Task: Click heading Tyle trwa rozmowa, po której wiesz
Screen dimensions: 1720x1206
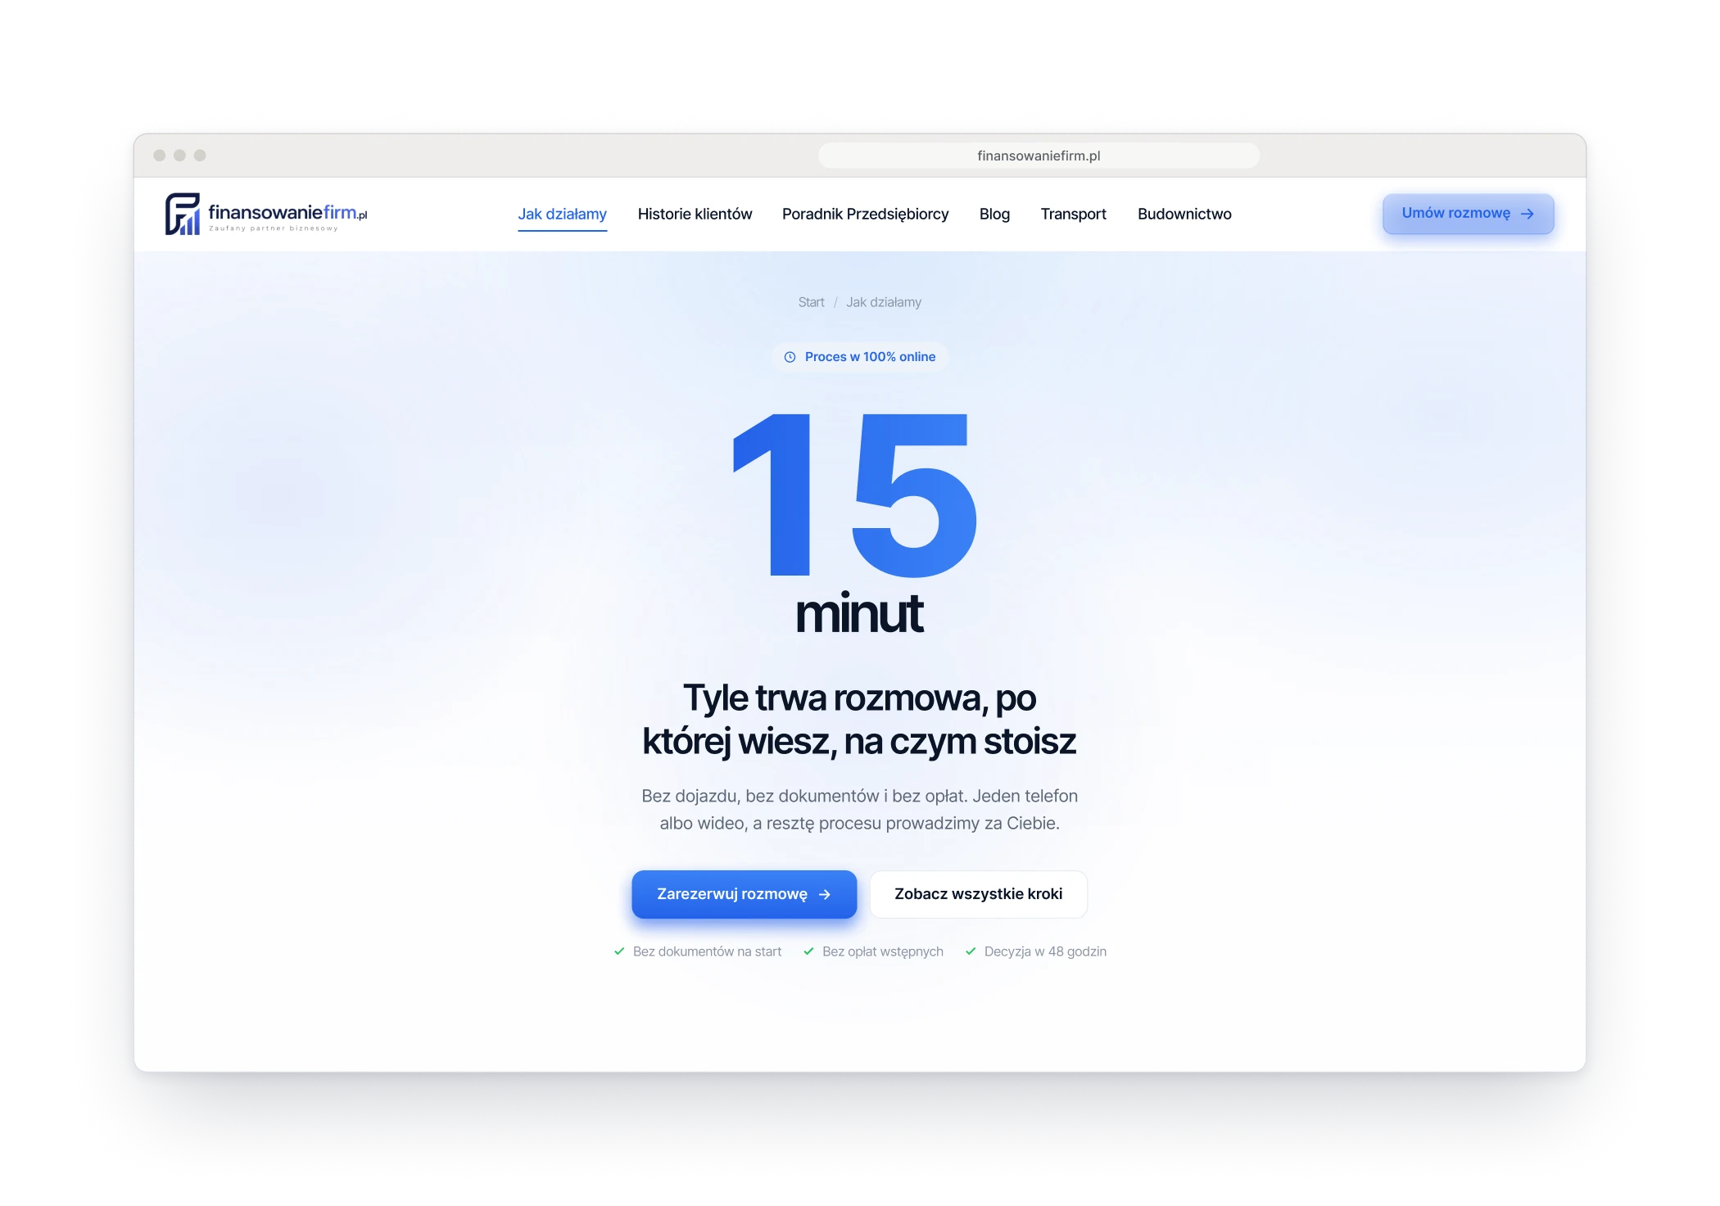Action: pyautogui.click(x=859, y=720)
